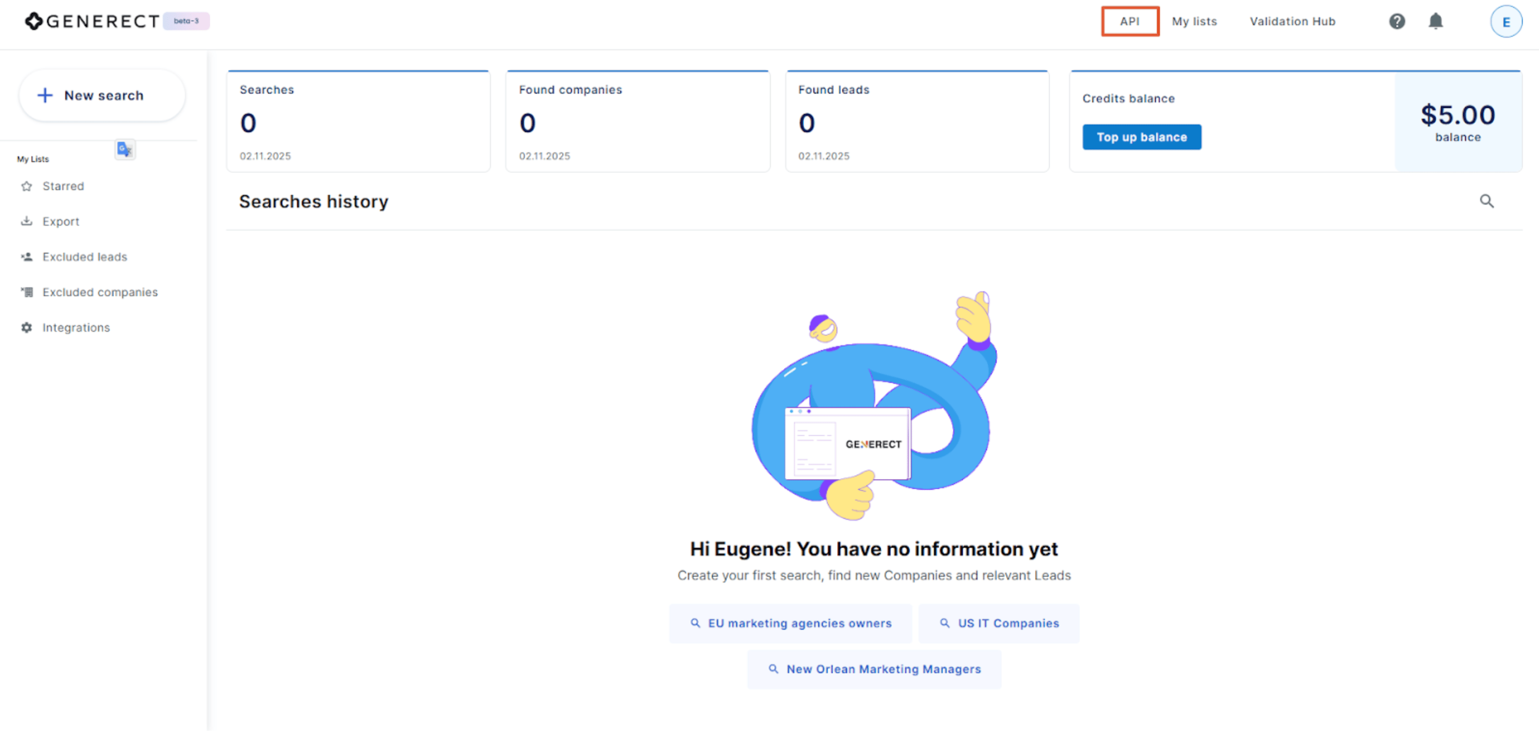Select Export in sidebar
This screenshot has height=734, width=1539.
(60, 222)
